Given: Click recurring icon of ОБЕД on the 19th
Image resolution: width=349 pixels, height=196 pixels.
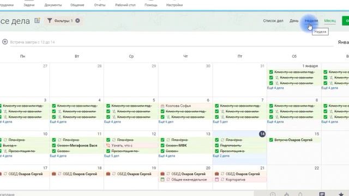Looking at the screenshot, I should pyautogui.click(x=114, y=174).
